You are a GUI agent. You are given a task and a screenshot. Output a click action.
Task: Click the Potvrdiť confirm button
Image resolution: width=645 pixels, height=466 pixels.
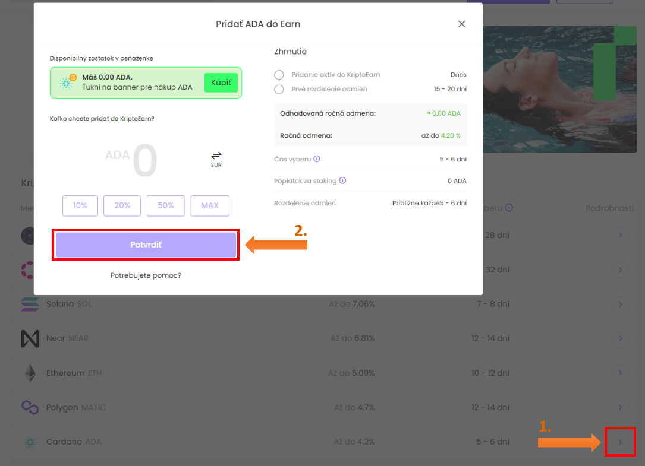[146, 245]
